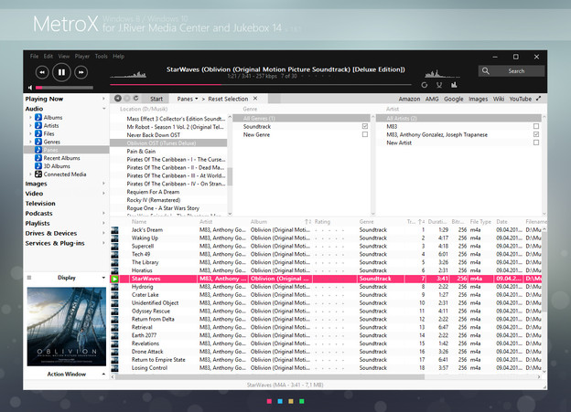This screenshot has height=412, width=571.
Task: Select Panes in the Audio tree
Action: [x=67, y=150]
